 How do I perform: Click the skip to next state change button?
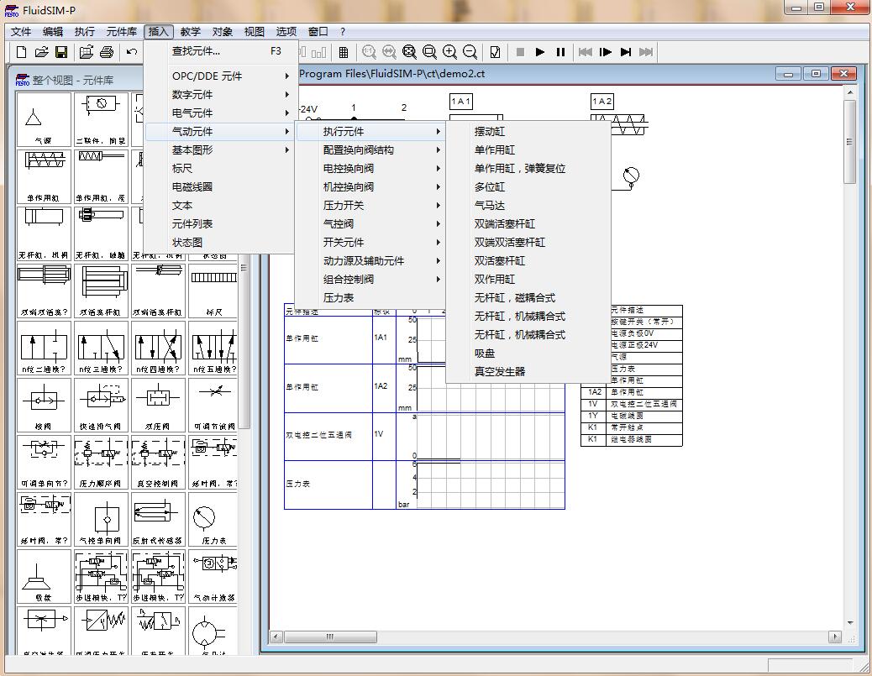(626, 52)
